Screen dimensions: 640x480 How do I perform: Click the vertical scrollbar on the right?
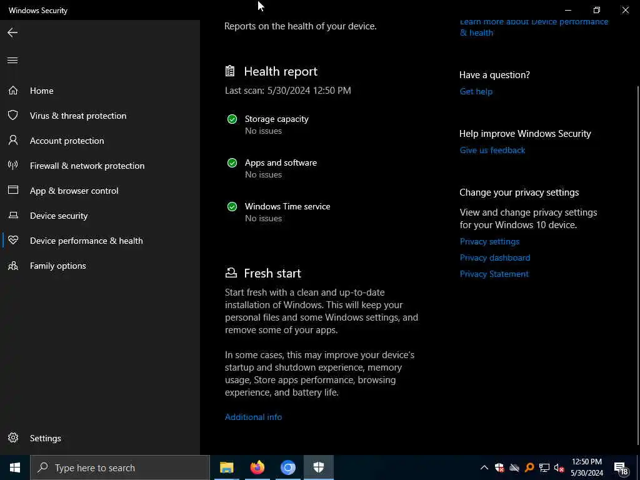click(637, 265)
